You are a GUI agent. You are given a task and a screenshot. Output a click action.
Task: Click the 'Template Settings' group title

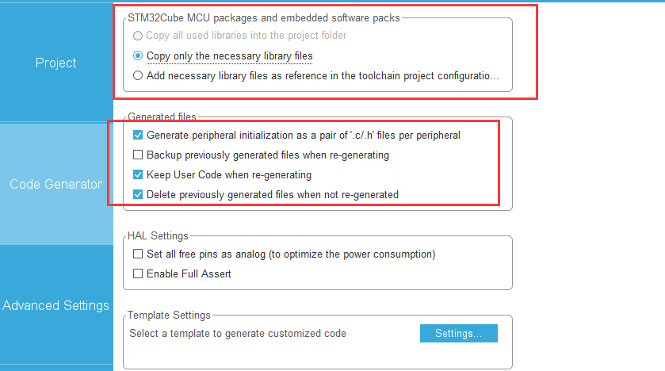click(x=169, y=316)
